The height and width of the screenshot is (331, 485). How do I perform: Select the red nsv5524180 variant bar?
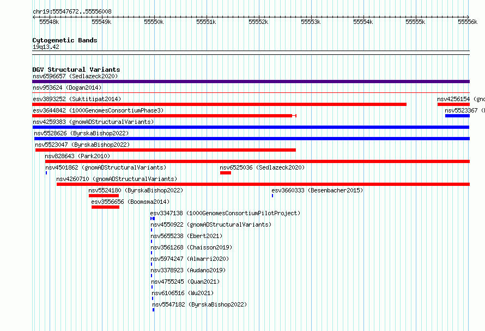[104, 196]
